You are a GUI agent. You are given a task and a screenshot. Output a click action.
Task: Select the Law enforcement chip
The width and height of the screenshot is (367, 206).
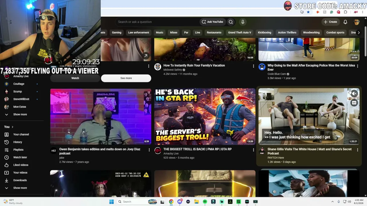coord(138,33)
